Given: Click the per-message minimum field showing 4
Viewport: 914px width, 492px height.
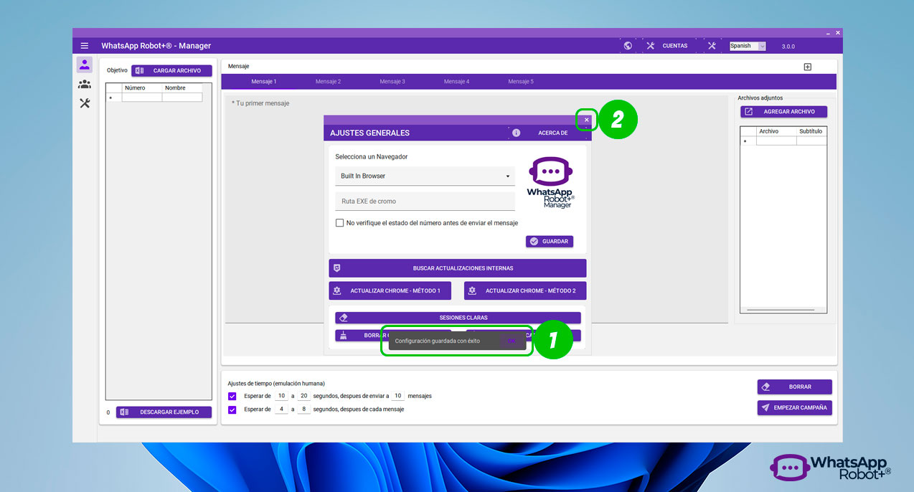Looking at the screenshot, I should (x=282, y=410).
